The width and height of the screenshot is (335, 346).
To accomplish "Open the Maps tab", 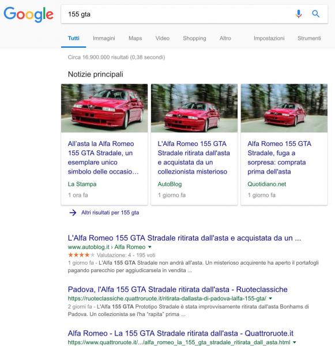I will pyautogui.click(x=135, y=39).
